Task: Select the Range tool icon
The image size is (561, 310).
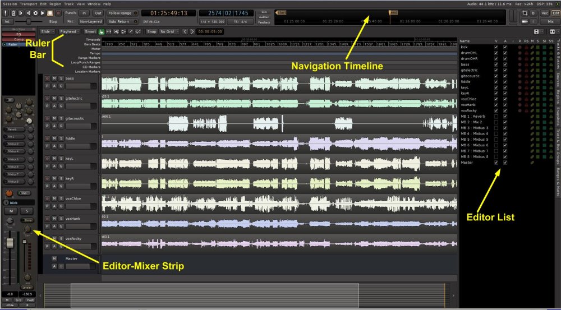Action: point(109,31)
